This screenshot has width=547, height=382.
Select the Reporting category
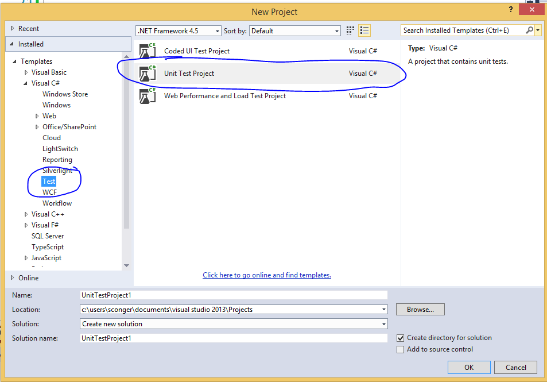point(57,160)
